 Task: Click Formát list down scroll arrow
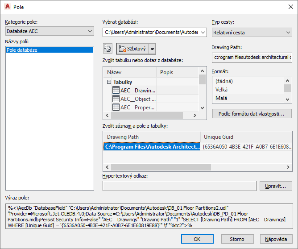click(x=288, y=99)
